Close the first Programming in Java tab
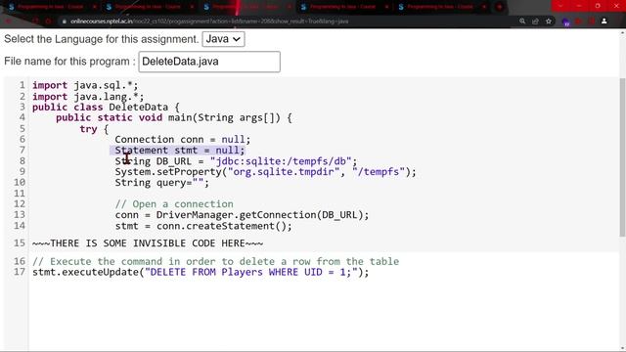 point(94,7)
